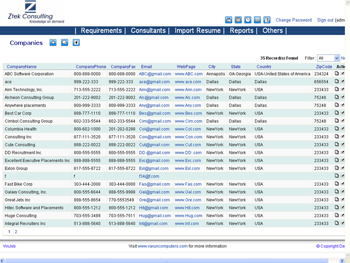Edit the Consulting Inc record

342,137
